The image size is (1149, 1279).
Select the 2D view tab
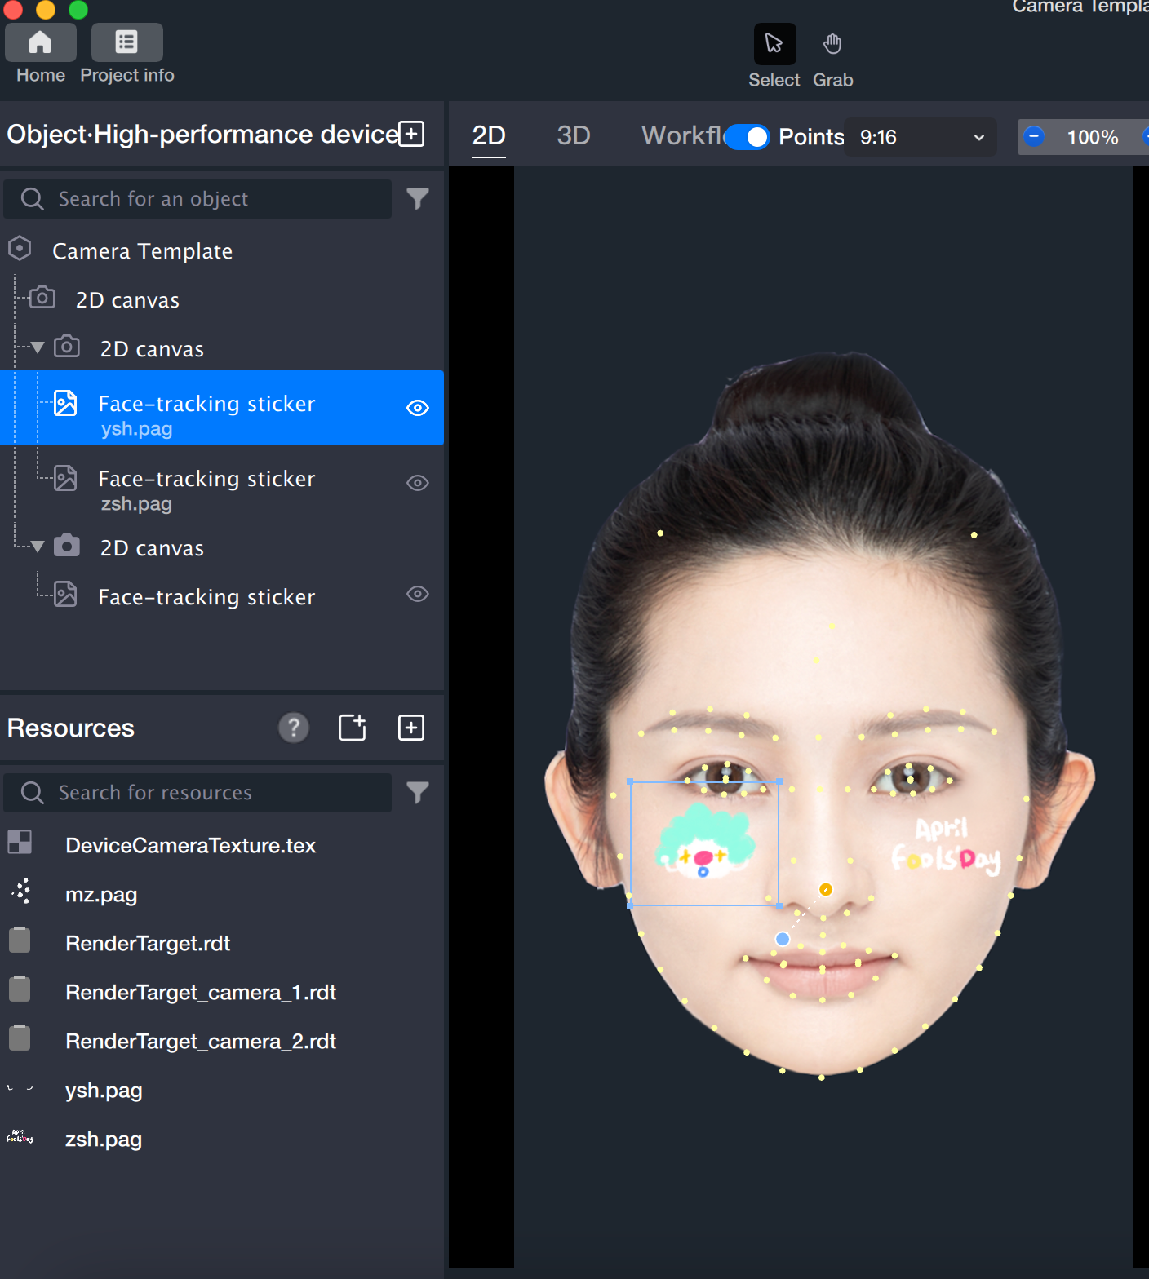pos(489,135)
